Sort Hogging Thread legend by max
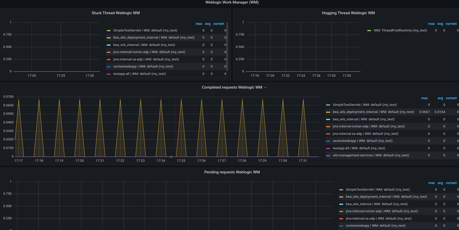 click(x=432, y=24)
